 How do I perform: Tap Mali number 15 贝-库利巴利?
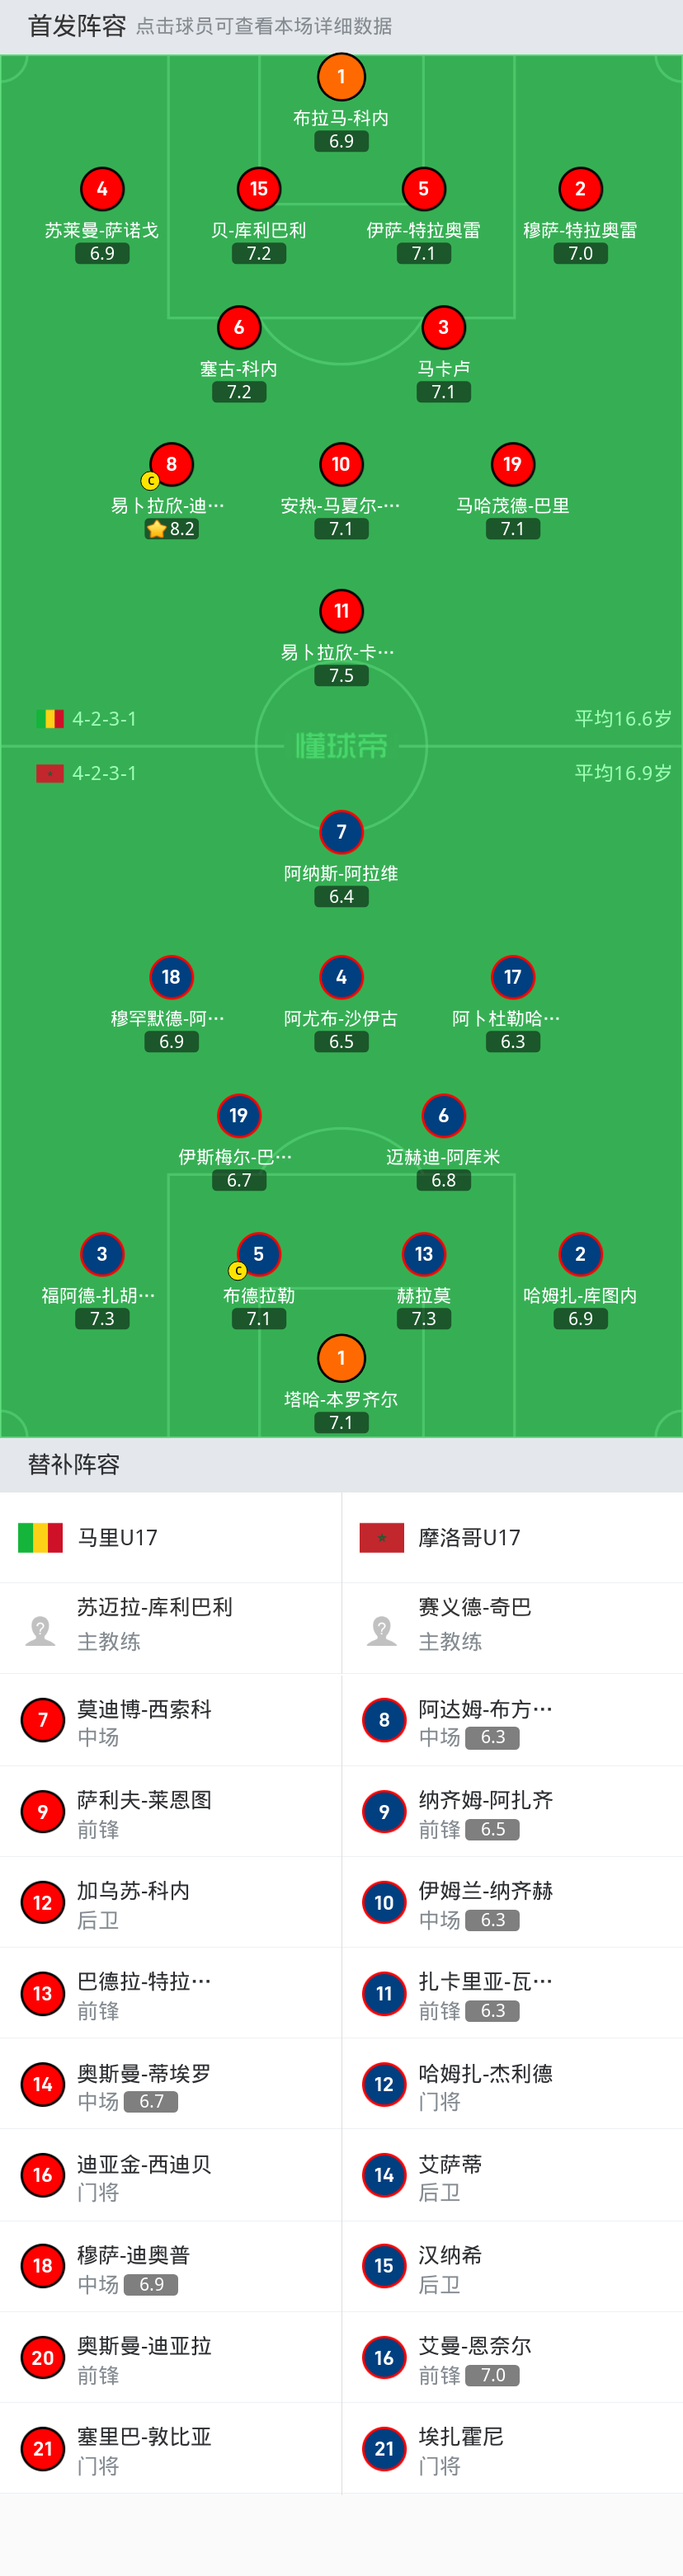click(x=258, y=189)
